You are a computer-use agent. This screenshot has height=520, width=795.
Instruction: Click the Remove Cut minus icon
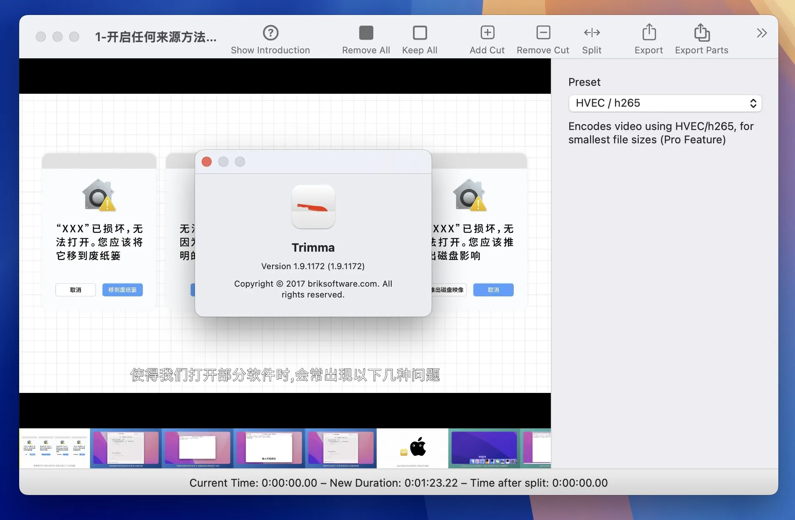click(543, 32)
